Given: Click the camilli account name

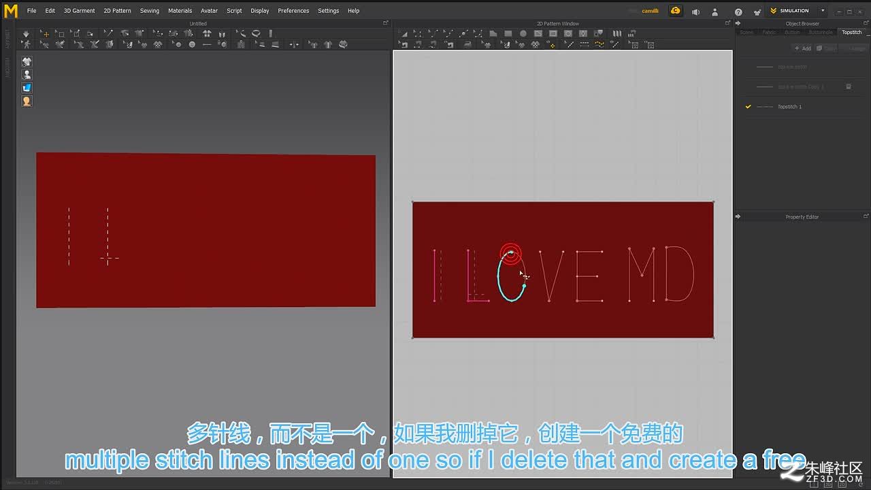Looking at the screenshot, I should pyautogui.click(x=650, y=11).
